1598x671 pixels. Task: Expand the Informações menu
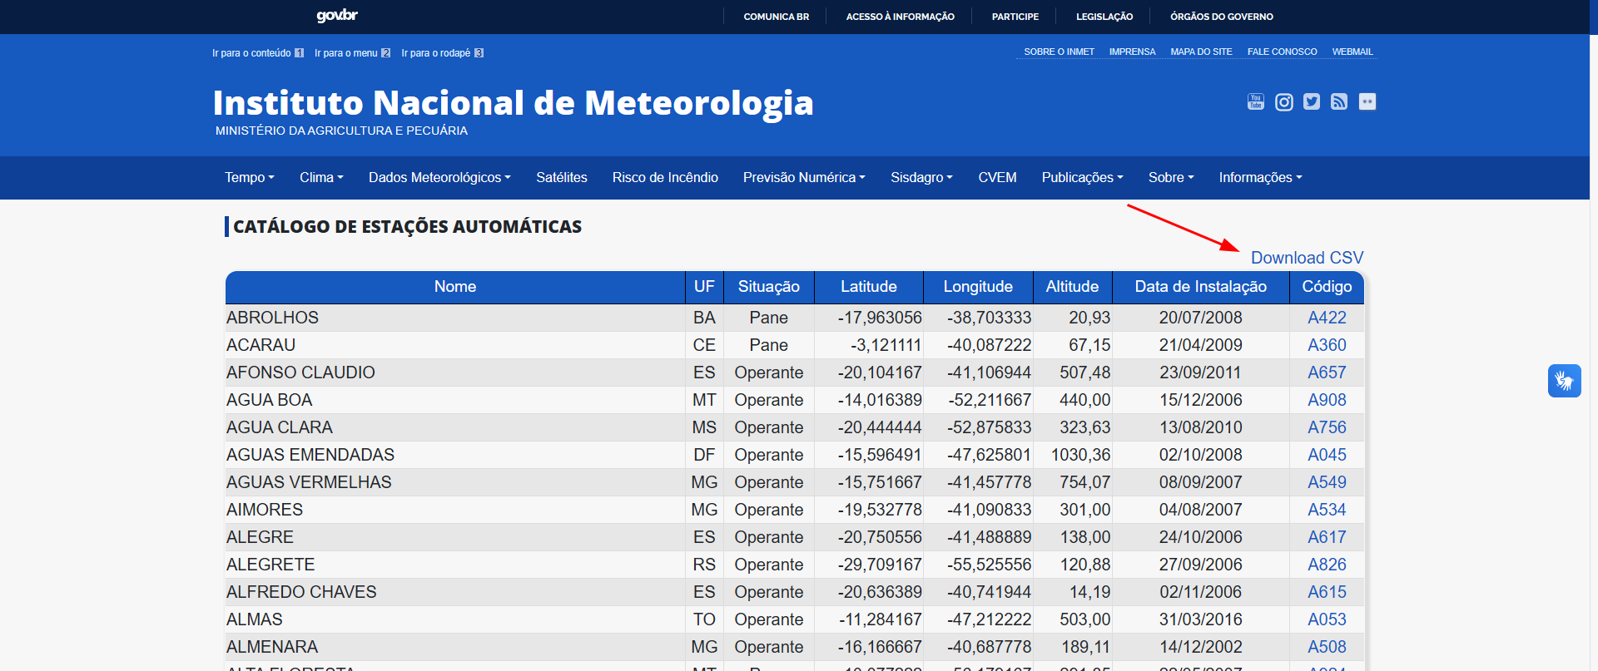tap(1260, 177)
